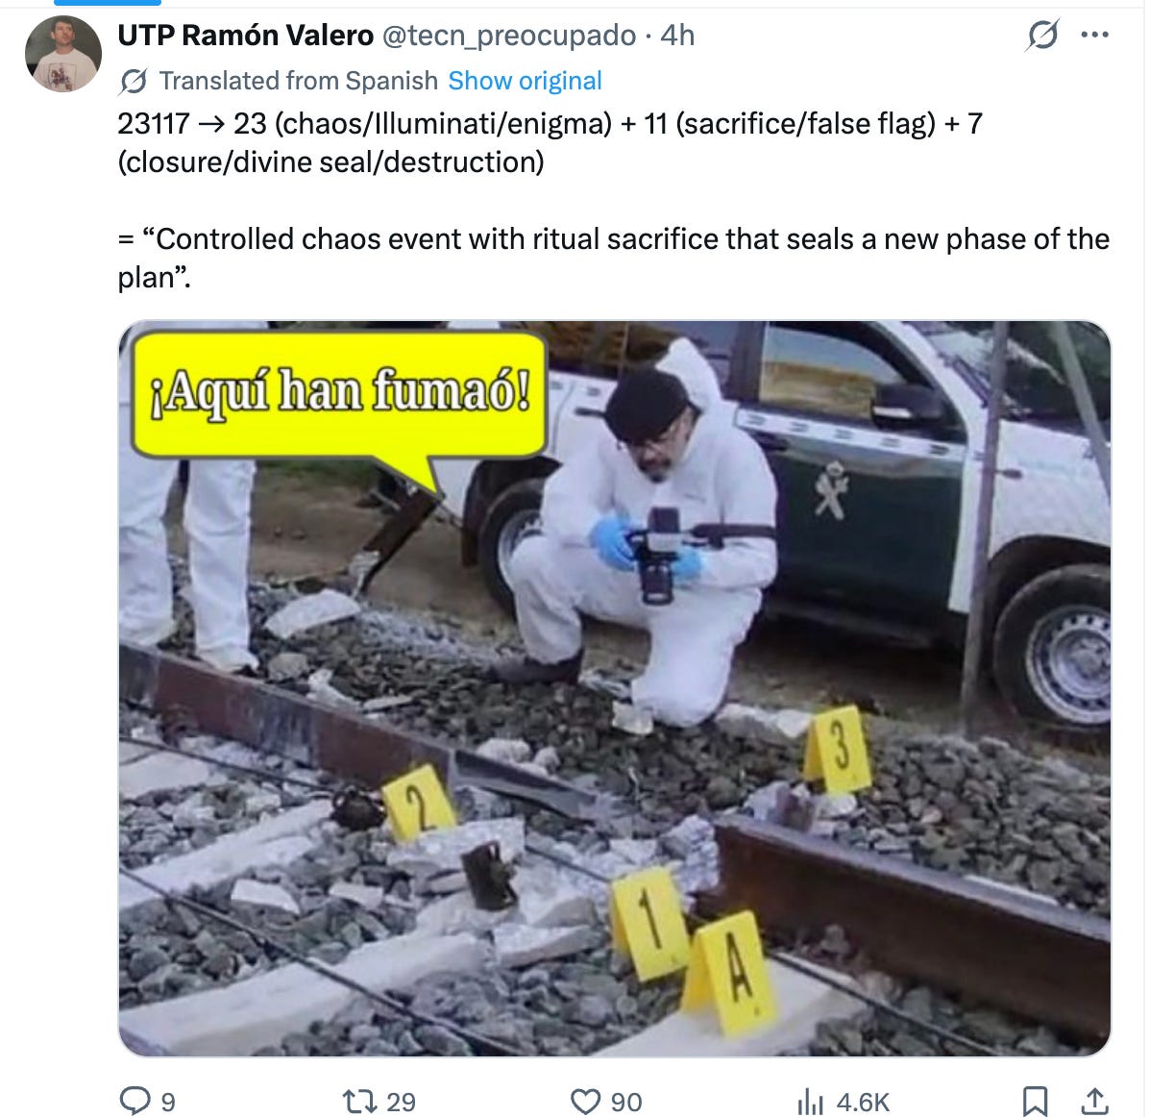Open the 4h timestamp link
1174x1117 pixels.
tap(677, 36)
